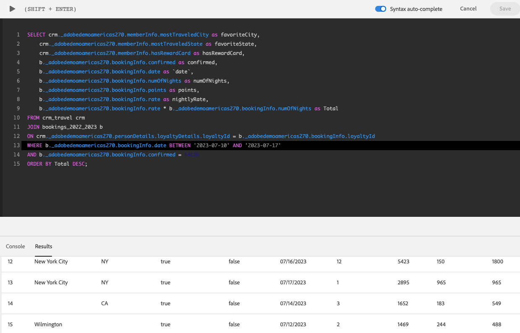Click New York City in result row 13
This screenshot has width=520, height=333.
pos(51,282)
